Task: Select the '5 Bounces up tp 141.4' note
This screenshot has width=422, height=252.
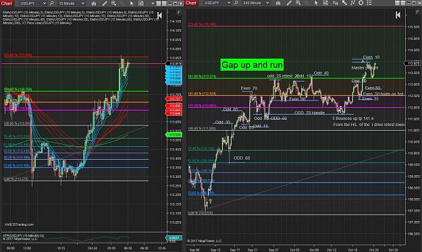Action: click(x=353, y=119)
